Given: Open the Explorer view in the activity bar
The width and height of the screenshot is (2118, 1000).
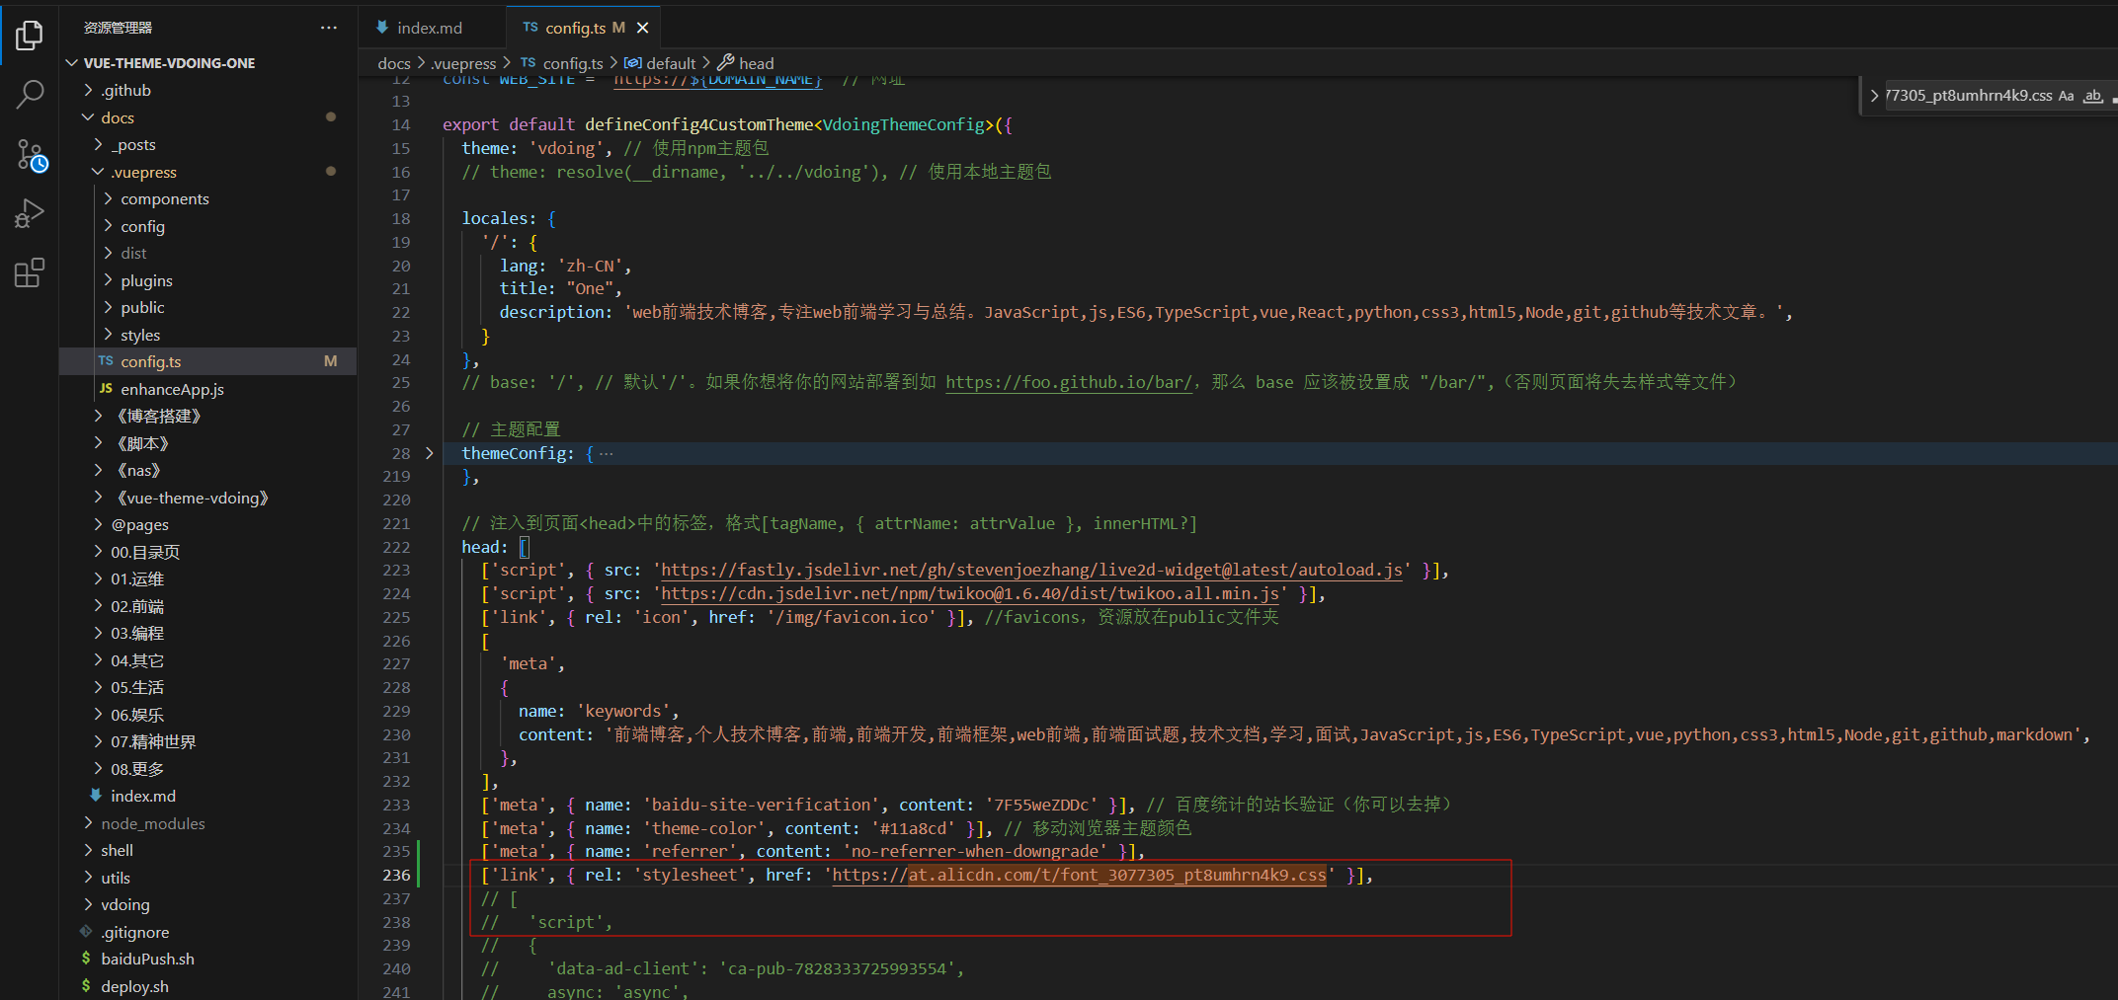Looking at the screenshot, I should coord(30,36).
